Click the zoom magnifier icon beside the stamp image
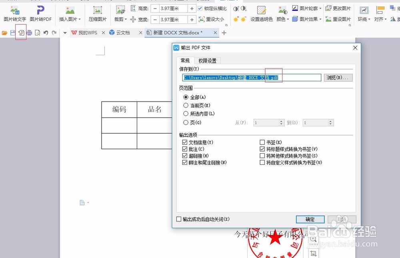 [x=313, y=239]
